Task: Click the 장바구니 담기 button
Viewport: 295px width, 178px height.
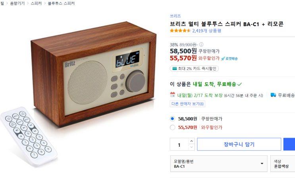Action: pos(239,144)
